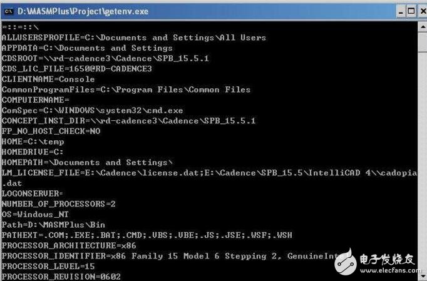This screenshot has width=427, height=281.
Task: Click the CDS_LIC_FILE output line
Action: point(76,69)
